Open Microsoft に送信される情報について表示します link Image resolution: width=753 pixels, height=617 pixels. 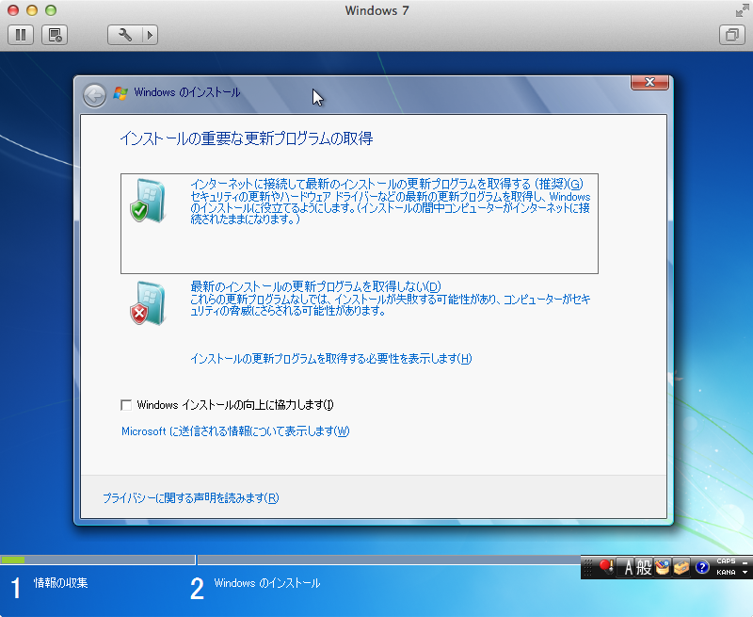point(235,431)
